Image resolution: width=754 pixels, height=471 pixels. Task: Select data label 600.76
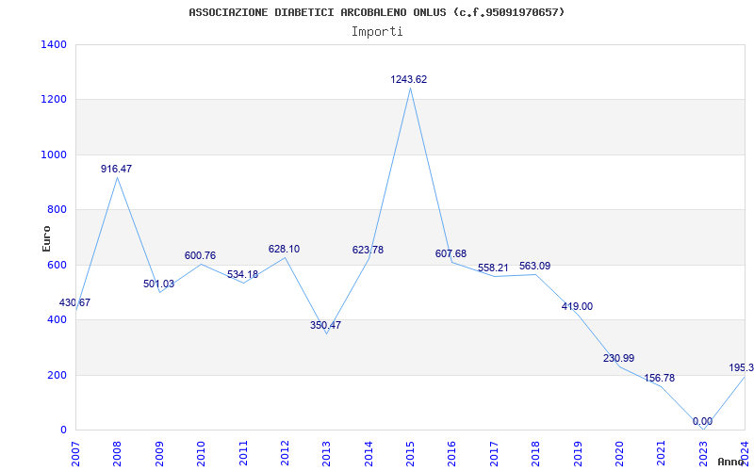(x=200, y=255)
